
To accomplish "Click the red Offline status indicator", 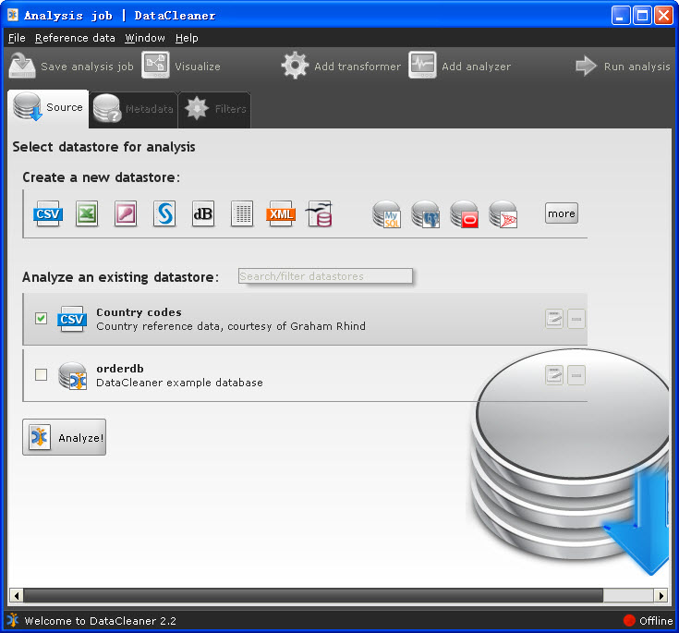I will point(630,621).
